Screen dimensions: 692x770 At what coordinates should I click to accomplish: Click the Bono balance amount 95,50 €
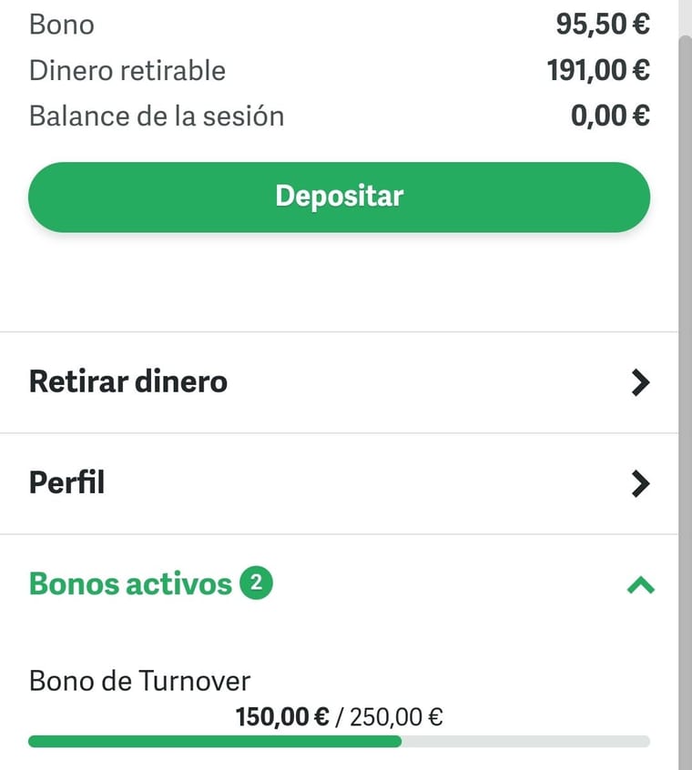(x=603, y=24)
